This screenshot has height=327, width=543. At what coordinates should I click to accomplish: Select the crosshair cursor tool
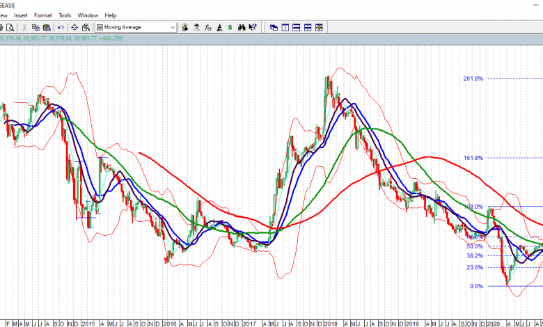point(74,28)
